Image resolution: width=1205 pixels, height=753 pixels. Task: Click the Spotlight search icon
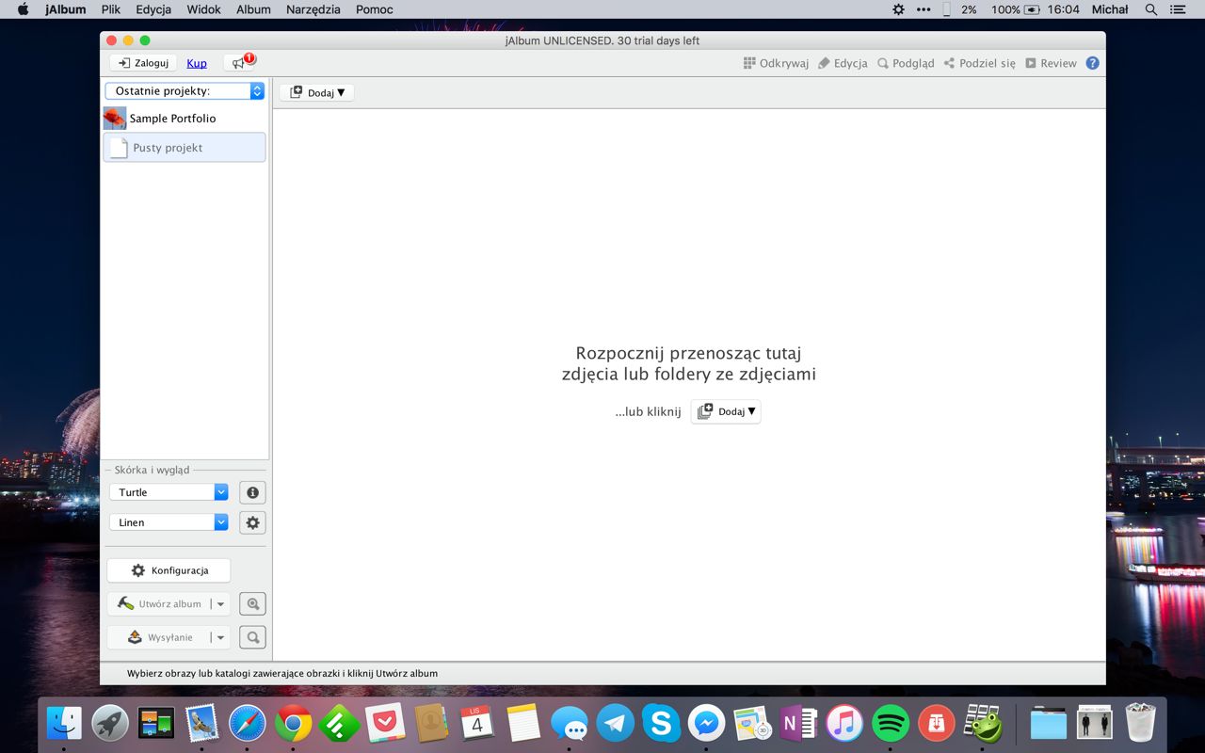point(1150,9)
